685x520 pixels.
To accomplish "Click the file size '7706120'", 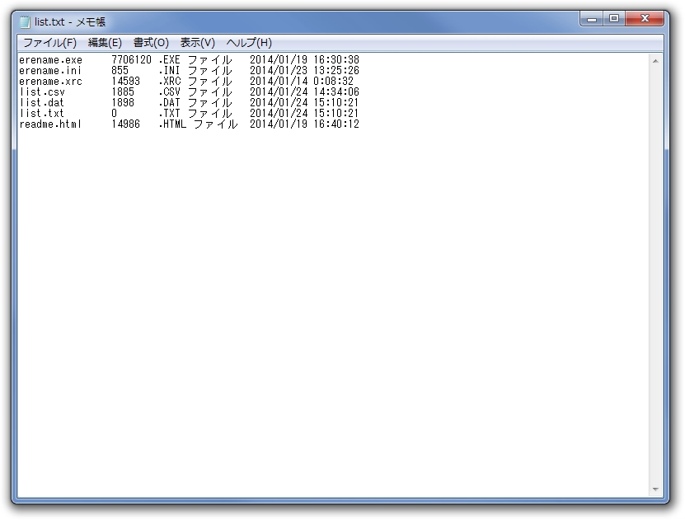I will 132,60.
